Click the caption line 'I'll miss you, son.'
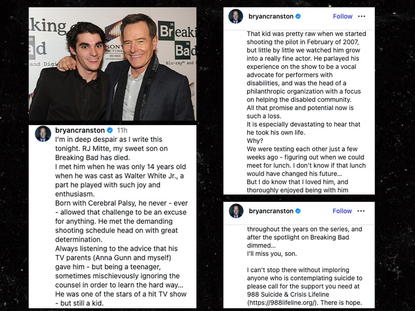 point(272,254)
